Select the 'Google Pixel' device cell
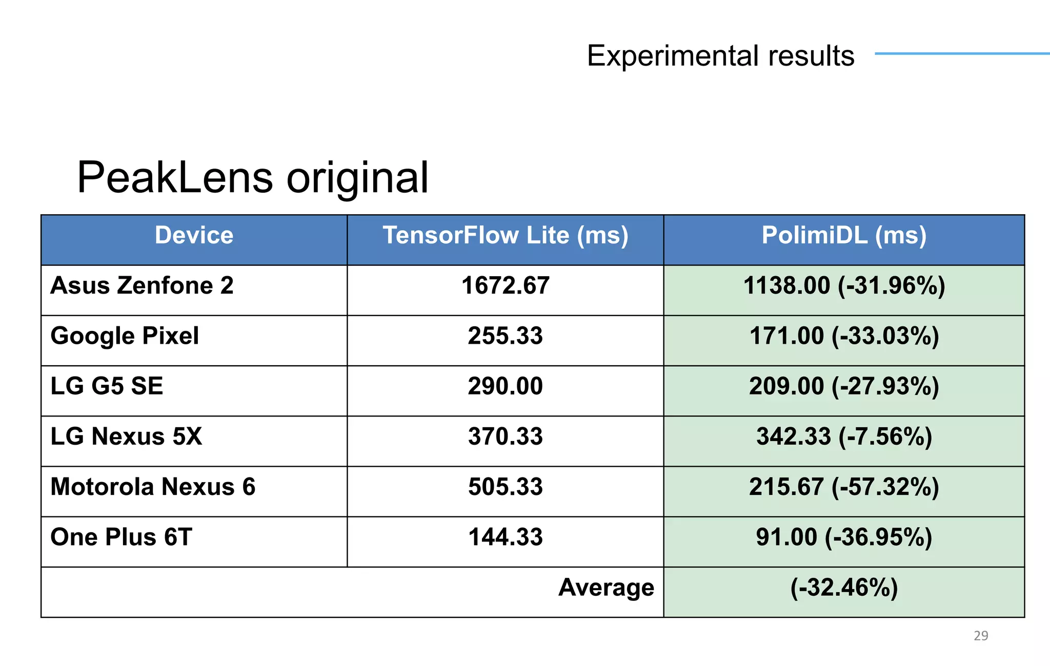This screenshot has width=1050, height=666. (194, 340)
